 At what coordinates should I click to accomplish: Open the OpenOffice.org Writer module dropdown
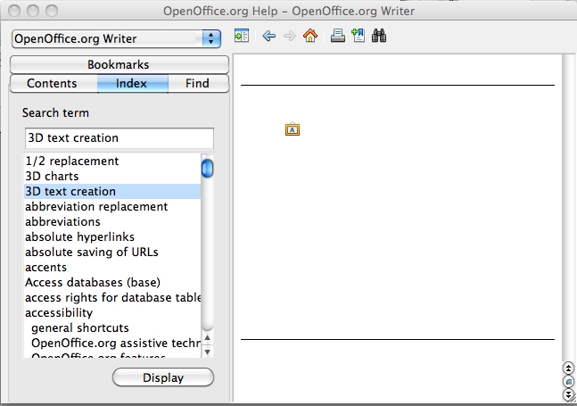click(116, 38)
